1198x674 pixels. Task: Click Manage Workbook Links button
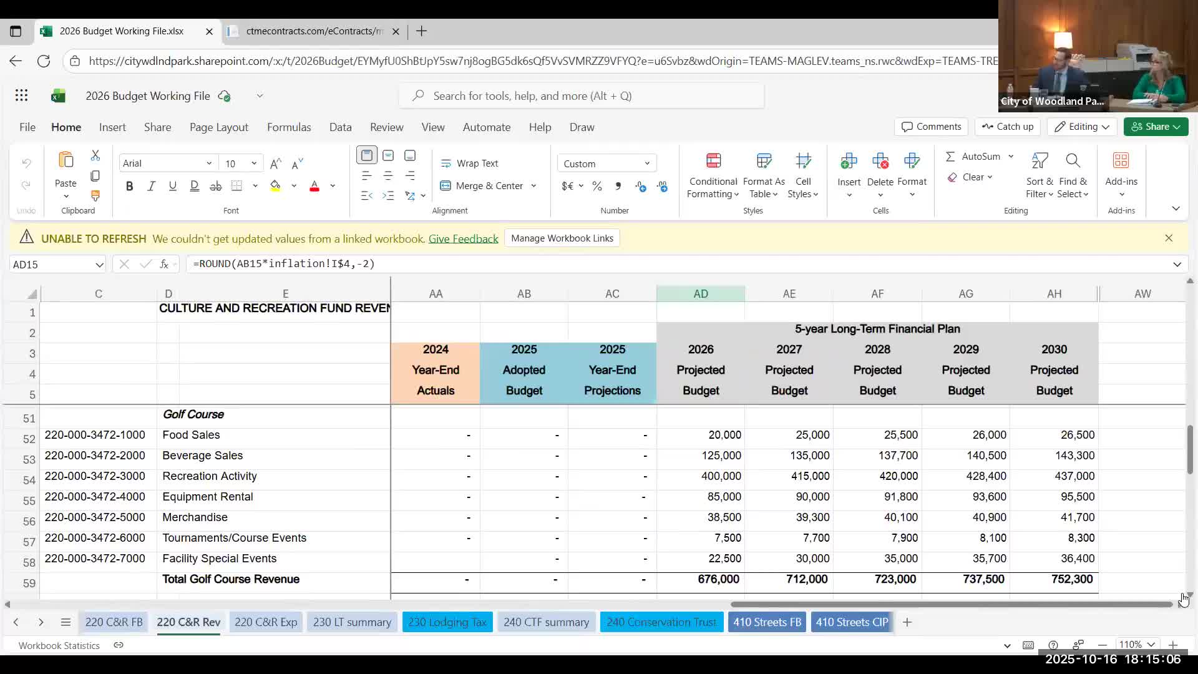[562, 238]
